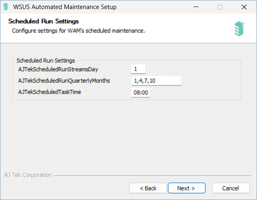Screen dimensions: 257x200
Task: Click the Scheduled Run Settings group box caption
Action: 46,61
